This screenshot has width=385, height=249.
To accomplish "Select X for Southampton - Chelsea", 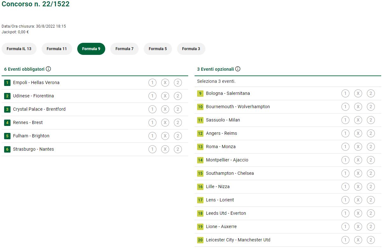I will (358, 174).
